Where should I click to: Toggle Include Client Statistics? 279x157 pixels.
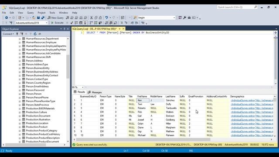point(100,23)
